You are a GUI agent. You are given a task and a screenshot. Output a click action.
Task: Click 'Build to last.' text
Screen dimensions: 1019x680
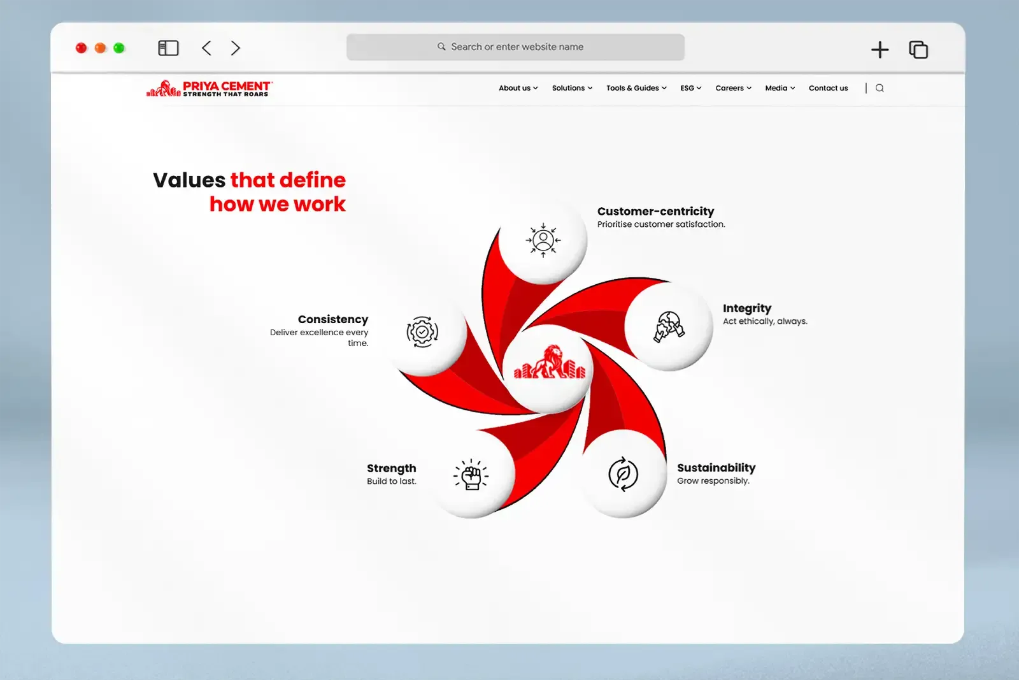pos(391,481)
